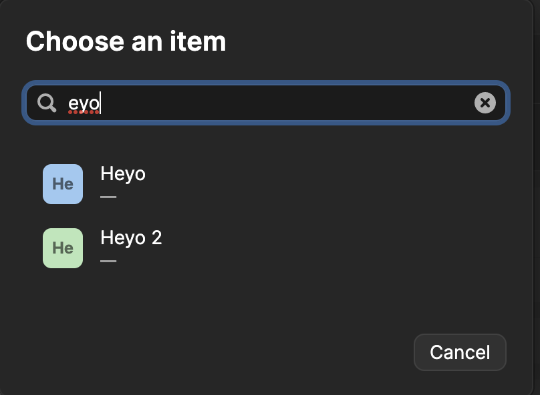The height and width of the screenshot is (395, 540).
Task: Click the magnifying glass search icon
Action: click(47, 103)
